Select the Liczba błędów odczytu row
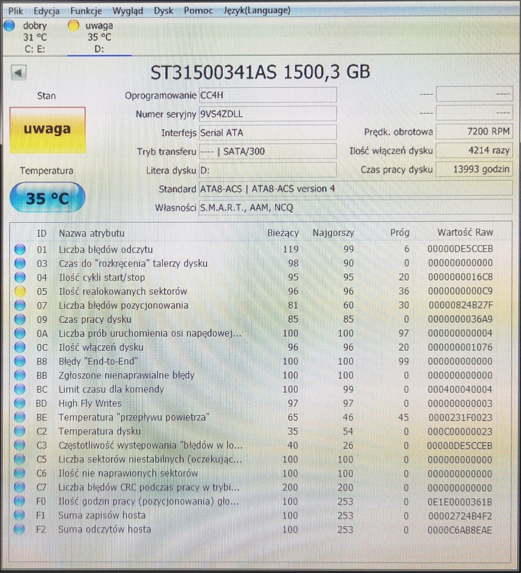521x573 pixels. [x=260, y=249]
